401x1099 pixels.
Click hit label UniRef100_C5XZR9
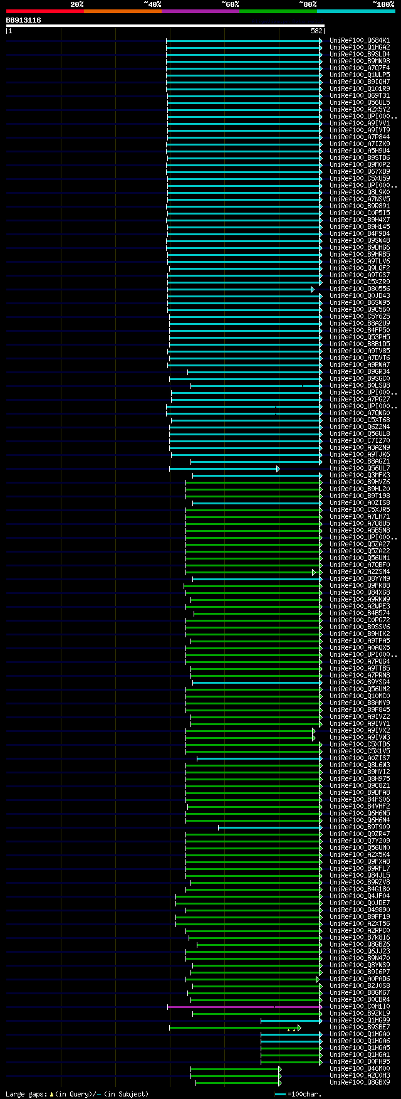(360, 282)
